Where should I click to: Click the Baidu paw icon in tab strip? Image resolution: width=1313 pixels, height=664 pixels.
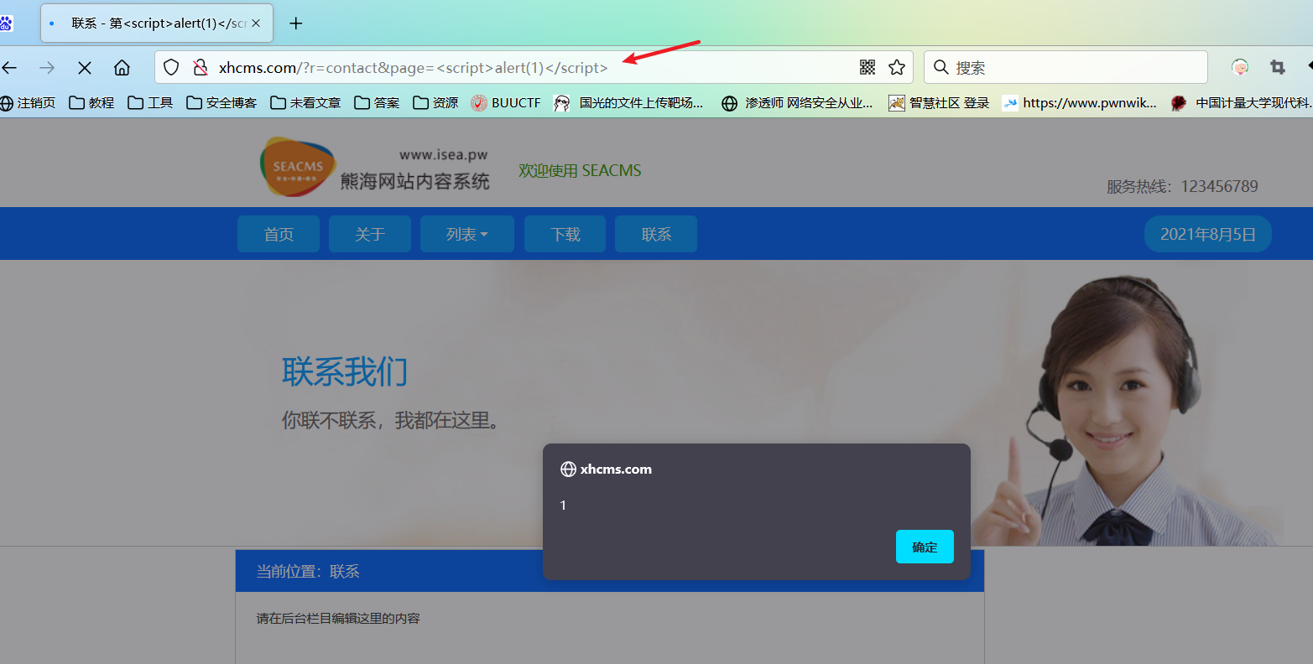click(x=6, y=23)
